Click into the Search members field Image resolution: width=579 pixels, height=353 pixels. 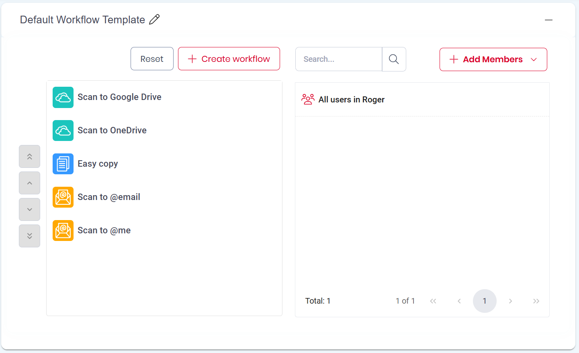(338, 59)
